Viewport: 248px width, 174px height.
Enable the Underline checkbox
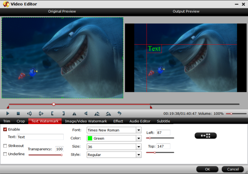point(5,154)
